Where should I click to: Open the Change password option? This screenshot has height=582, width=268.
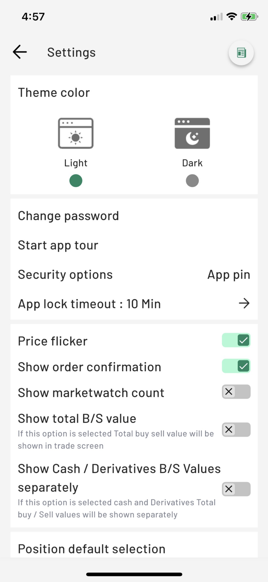tap(68, 216)
